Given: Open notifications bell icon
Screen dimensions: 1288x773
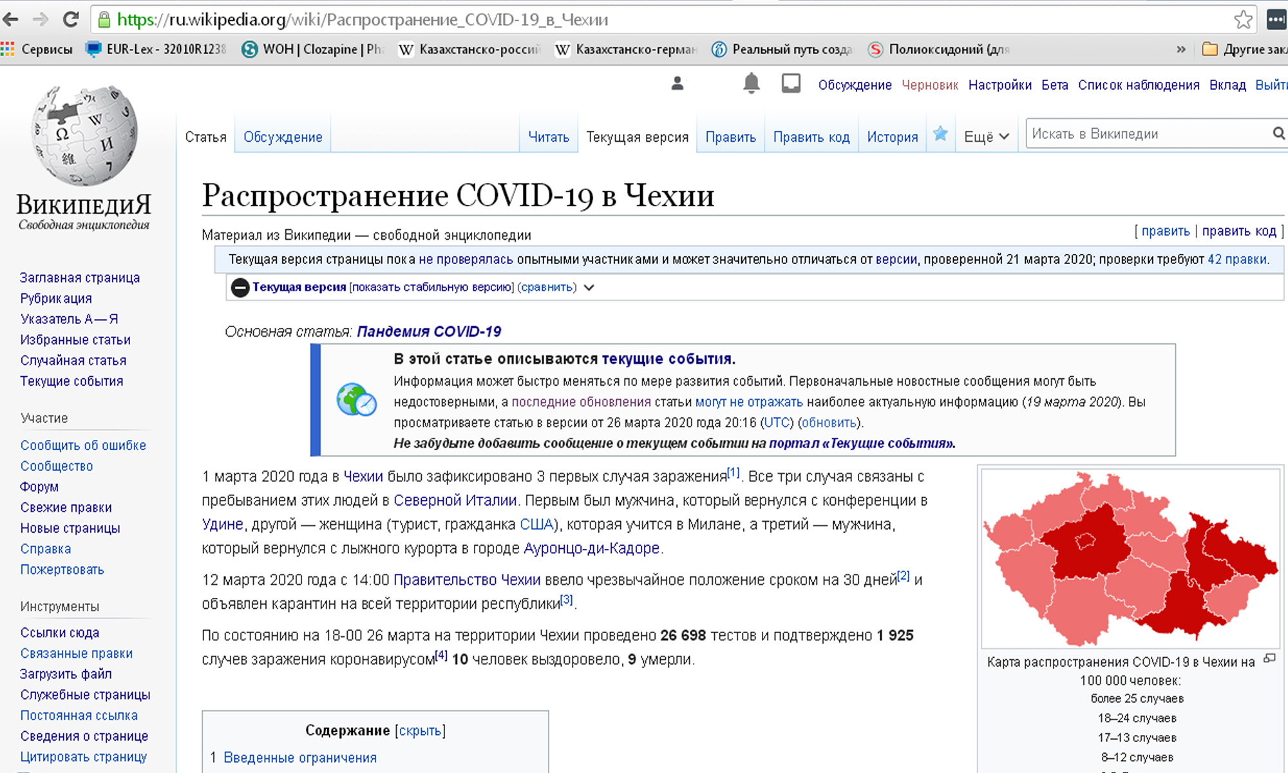Looking at the screenshot, I should click(x=751, y=84).
